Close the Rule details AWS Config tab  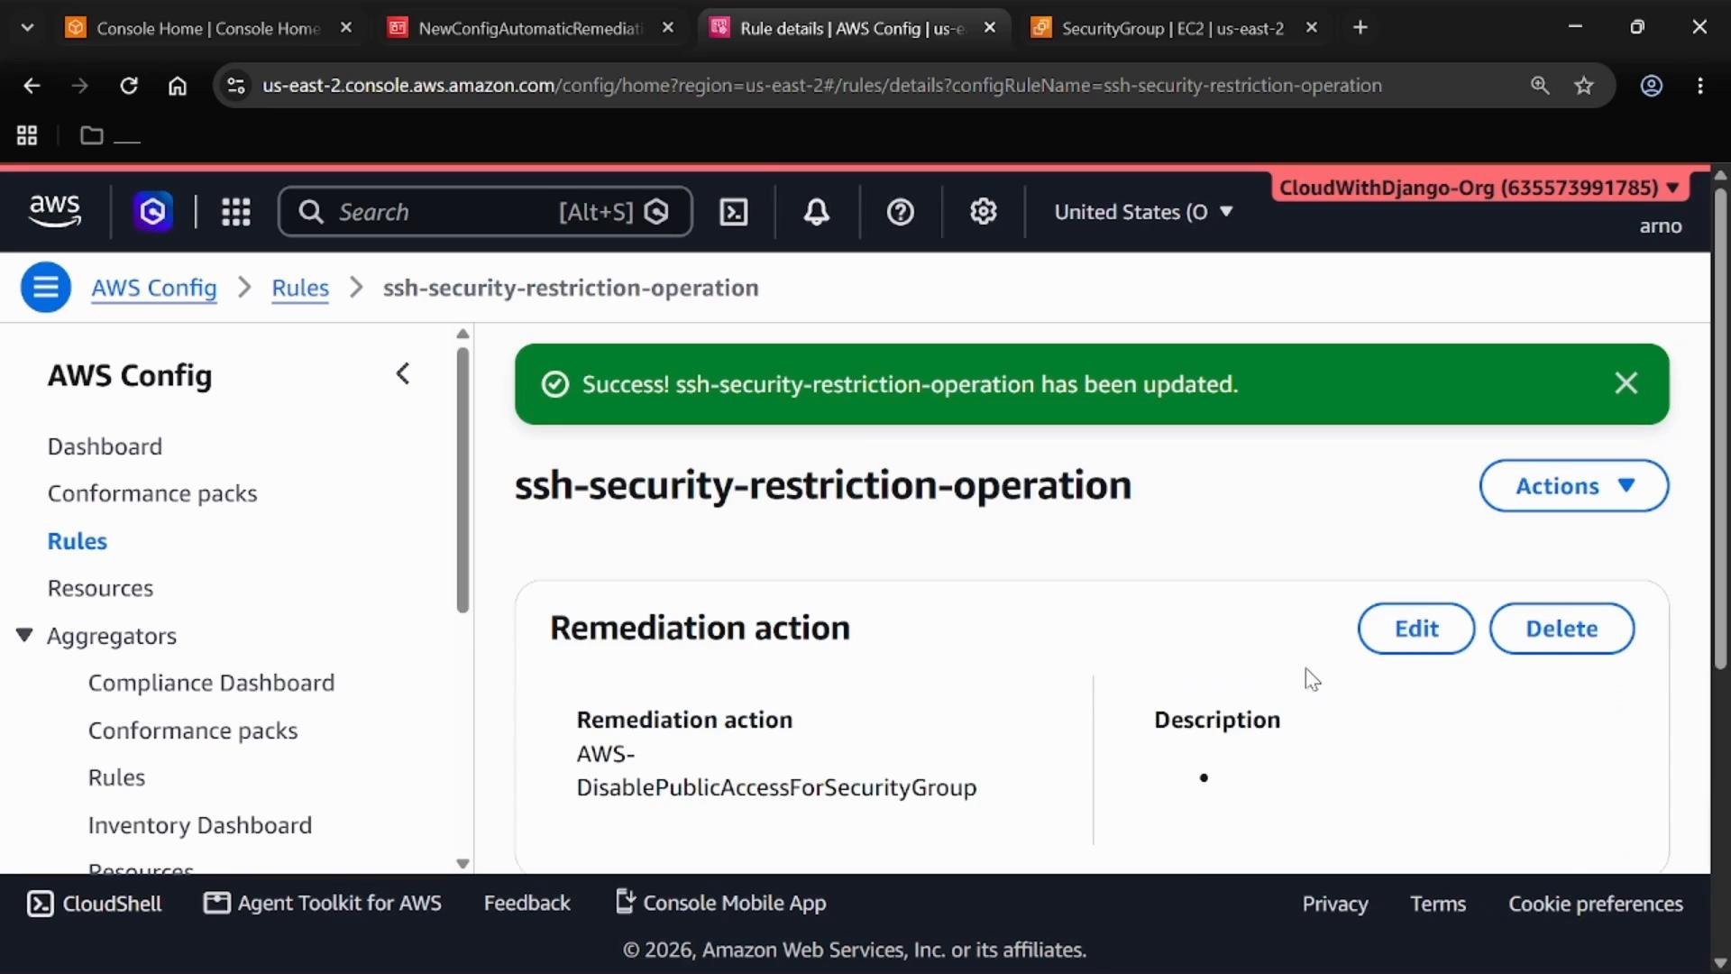coord(990,28)
